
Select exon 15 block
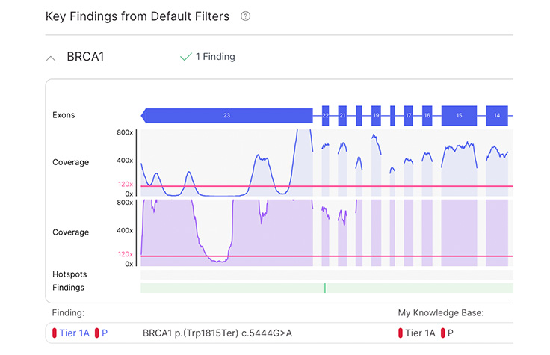coord(459,115)
